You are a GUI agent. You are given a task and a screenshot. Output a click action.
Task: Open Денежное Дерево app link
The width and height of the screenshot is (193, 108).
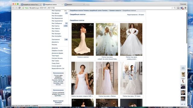(x=57, y=53)
